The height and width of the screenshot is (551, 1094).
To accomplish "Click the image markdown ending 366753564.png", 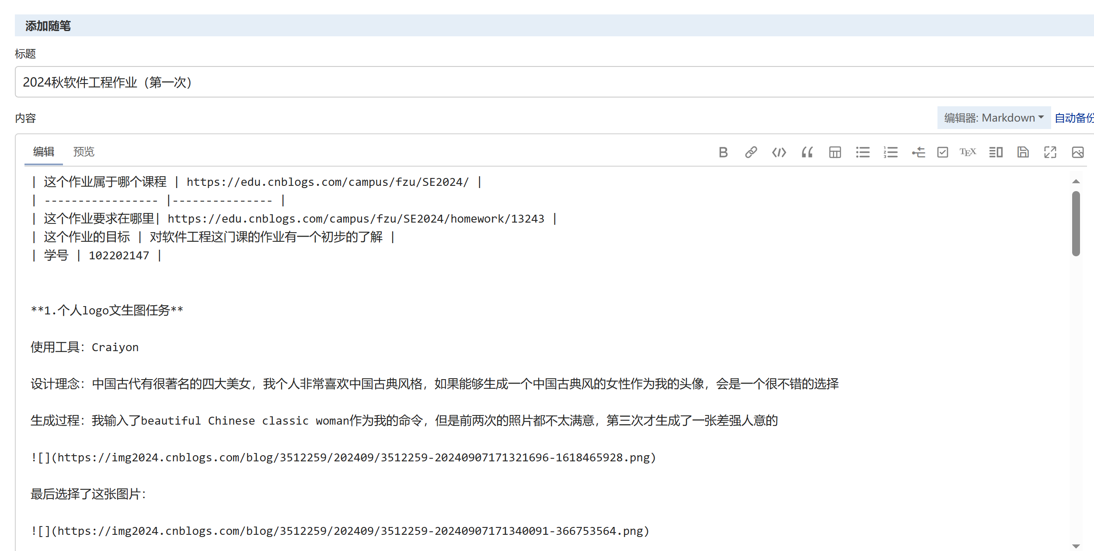I will click(340, 531).
